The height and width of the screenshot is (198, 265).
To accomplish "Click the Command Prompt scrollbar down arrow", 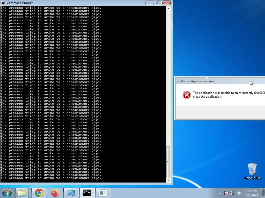I will pos(168,180).
